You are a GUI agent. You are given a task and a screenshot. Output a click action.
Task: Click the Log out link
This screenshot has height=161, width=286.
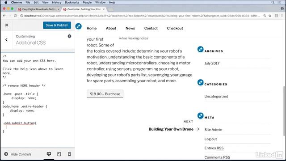[x=210, y=139]
